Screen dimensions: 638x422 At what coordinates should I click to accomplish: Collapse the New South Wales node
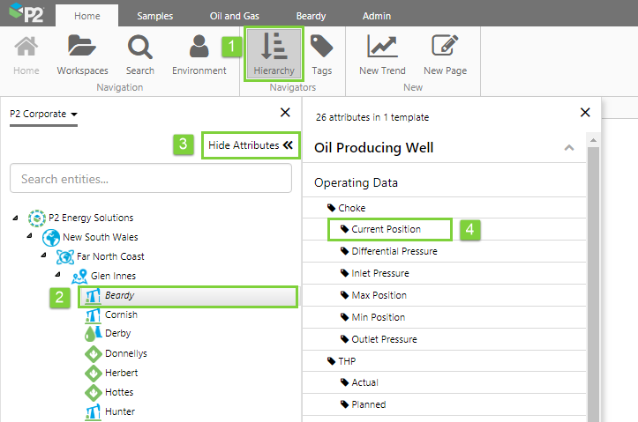29,237
